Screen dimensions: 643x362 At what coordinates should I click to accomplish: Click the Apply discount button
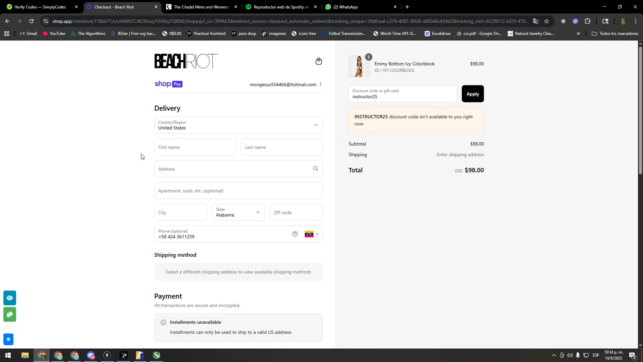point(472,94)
